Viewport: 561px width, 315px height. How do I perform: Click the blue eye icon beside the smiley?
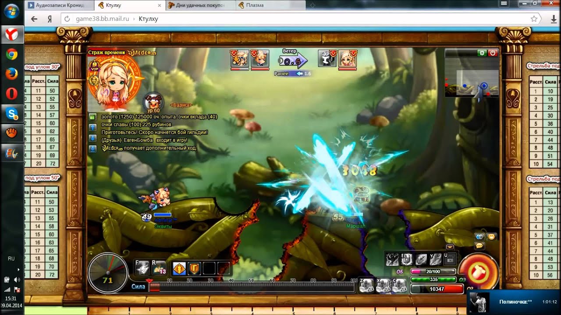click(x=480, y=237)
